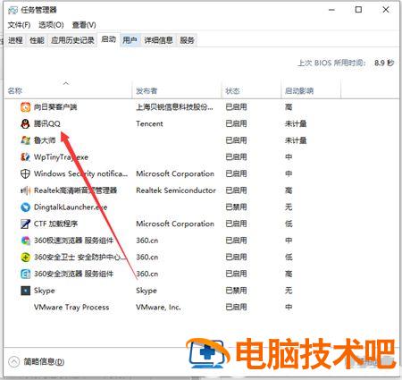Click the 向日葵客户端 app icon

(x=25, y=106)
